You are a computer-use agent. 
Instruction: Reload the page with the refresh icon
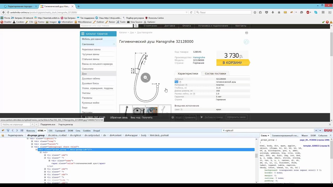(x=191, y=12)
